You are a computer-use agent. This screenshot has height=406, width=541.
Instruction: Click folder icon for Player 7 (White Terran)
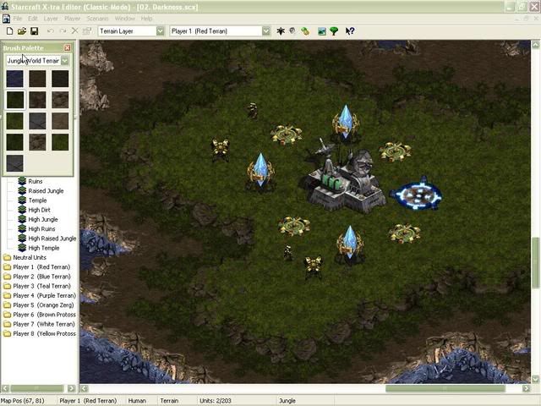tap(7, 324)
